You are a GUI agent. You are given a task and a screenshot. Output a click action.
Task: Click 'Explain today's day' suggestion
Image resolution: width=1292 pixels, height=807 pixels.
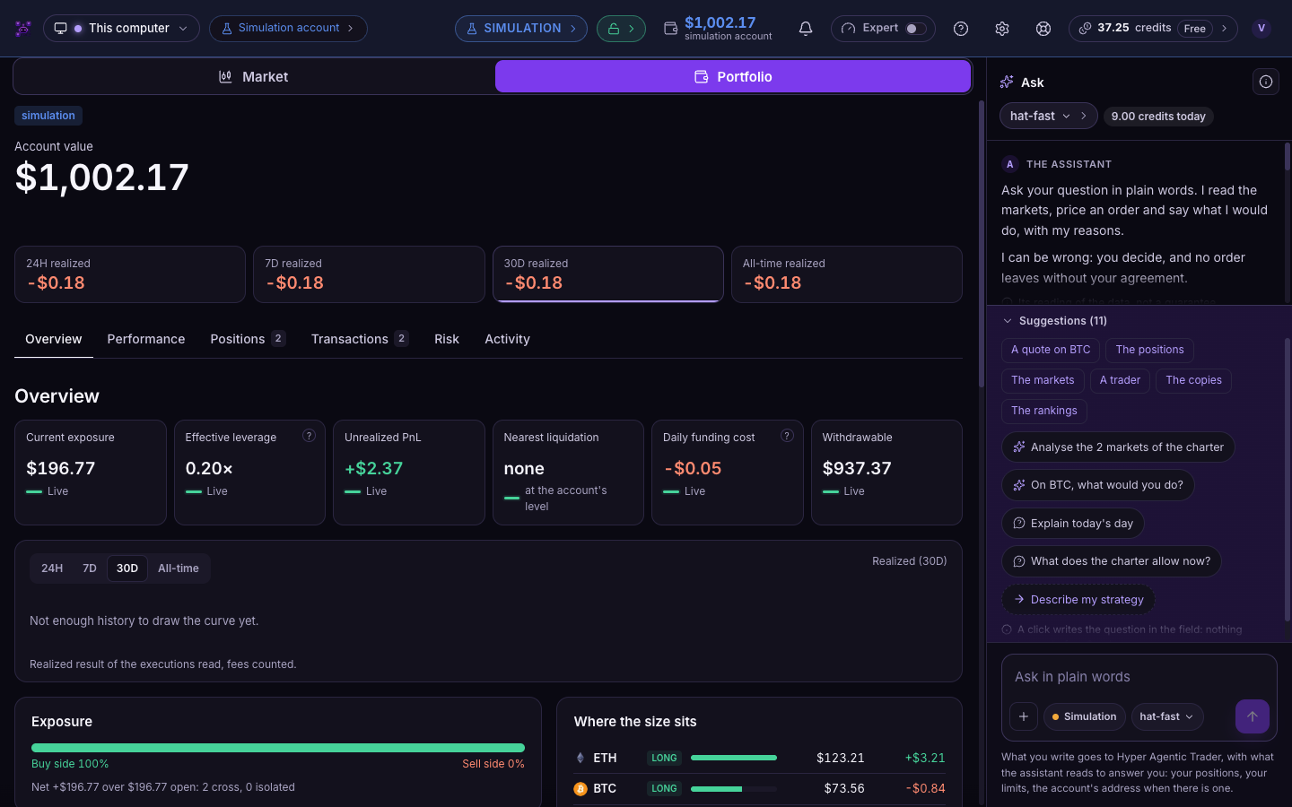(1073, 524)
